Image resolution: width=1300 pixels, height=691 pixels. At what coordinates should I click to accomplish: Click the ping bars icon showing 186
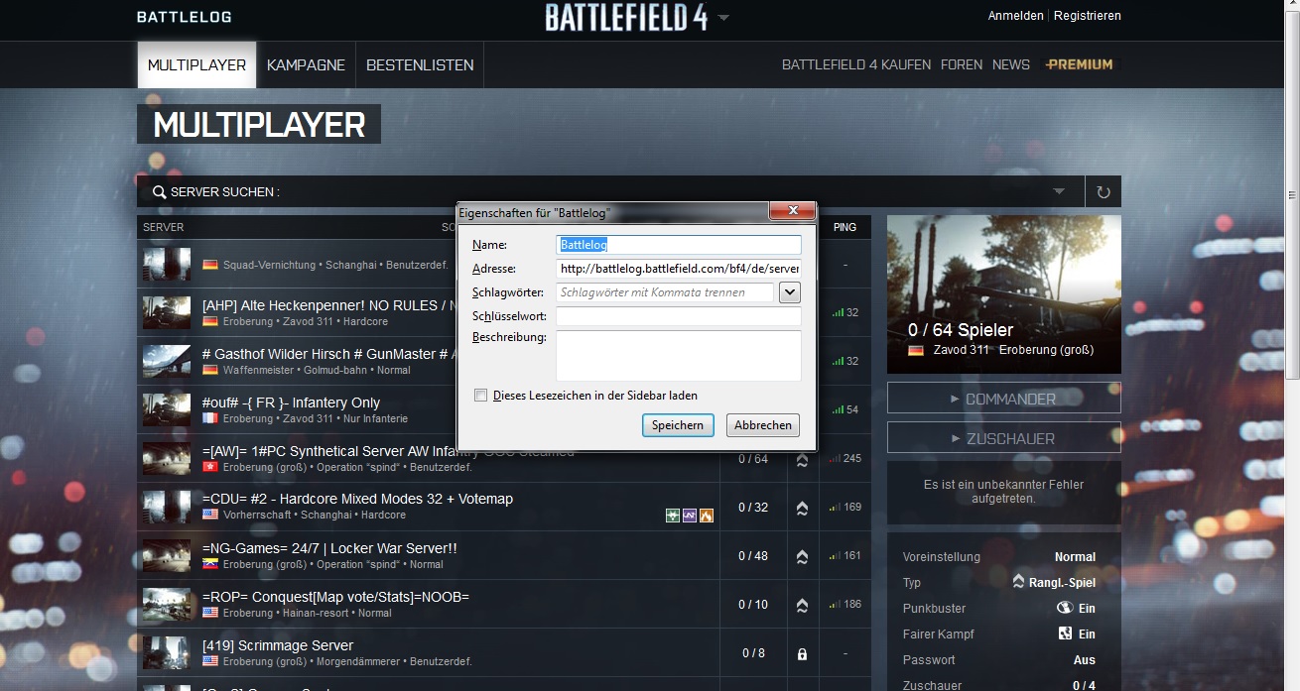[x=835, y=605]
